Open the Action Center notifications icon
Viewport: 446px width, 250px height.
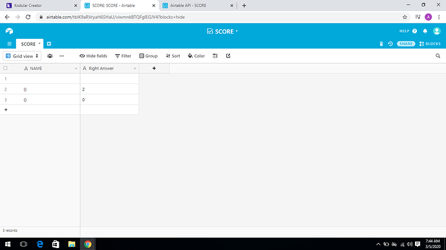click(418, 244)
